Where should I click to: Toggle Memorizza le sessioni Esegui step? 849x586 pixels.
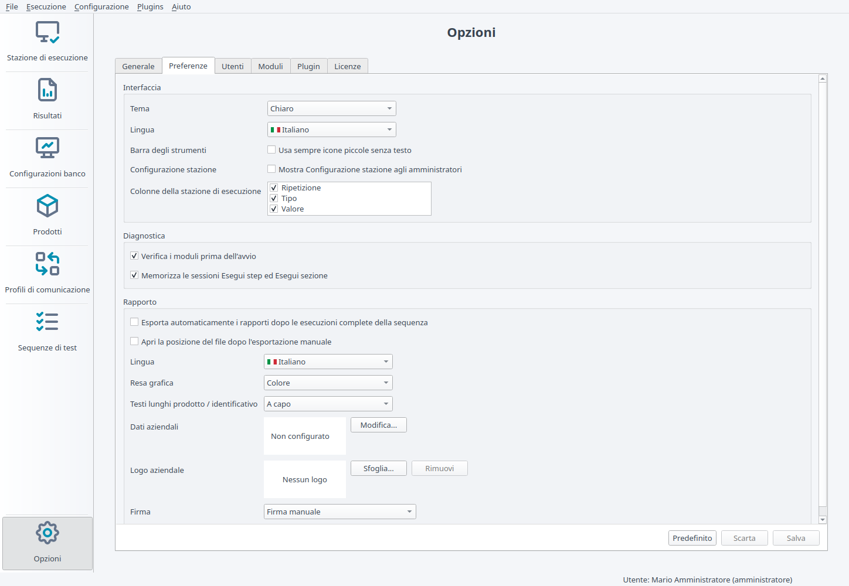coord(134,275)
